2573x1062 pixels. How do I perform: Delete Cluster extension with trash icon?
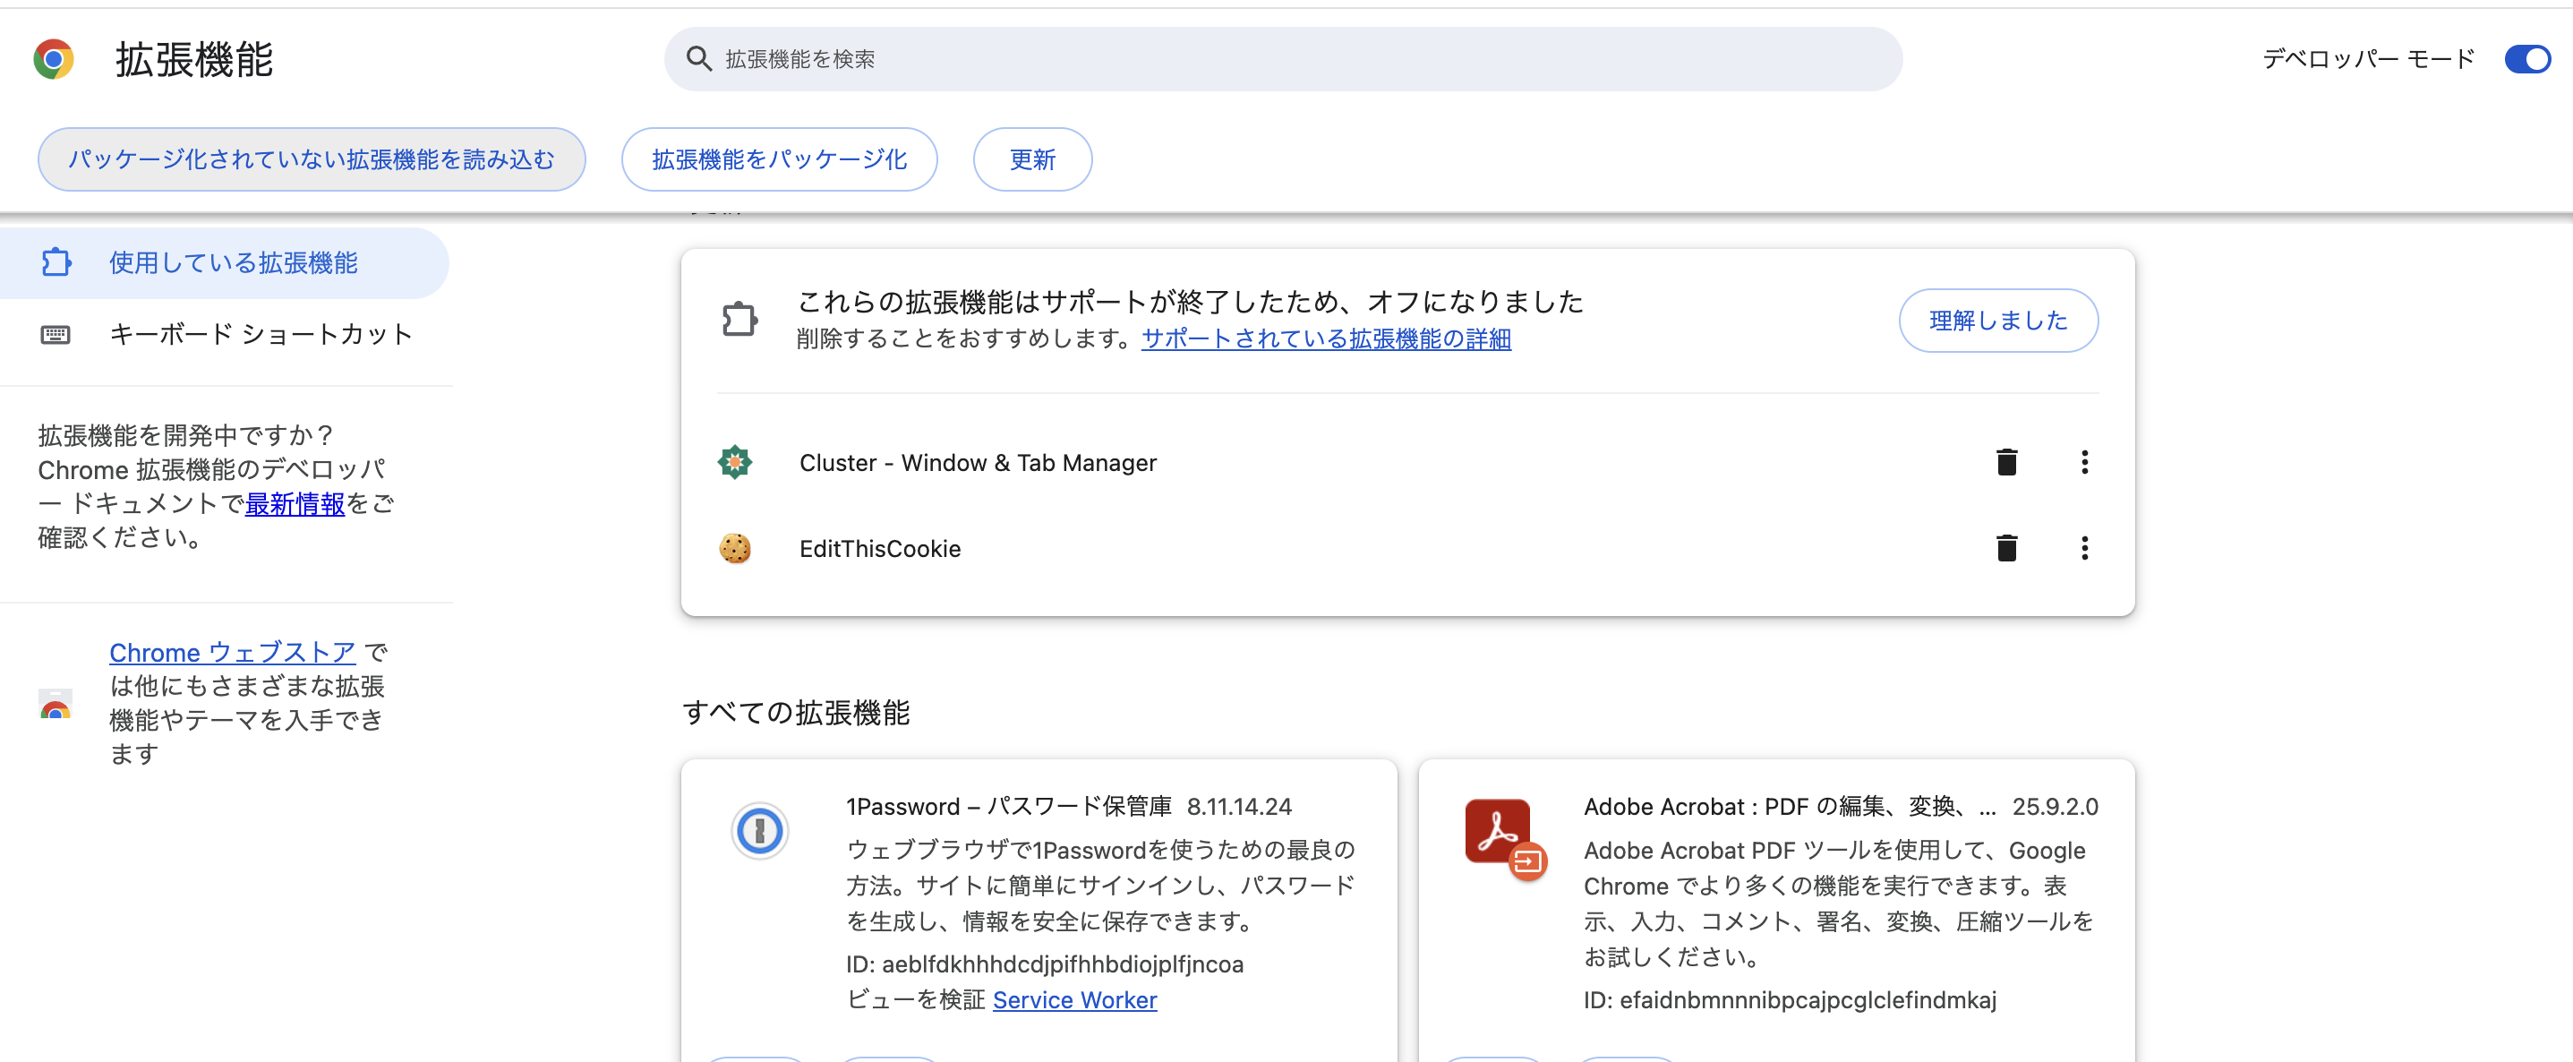[2006, 461]
